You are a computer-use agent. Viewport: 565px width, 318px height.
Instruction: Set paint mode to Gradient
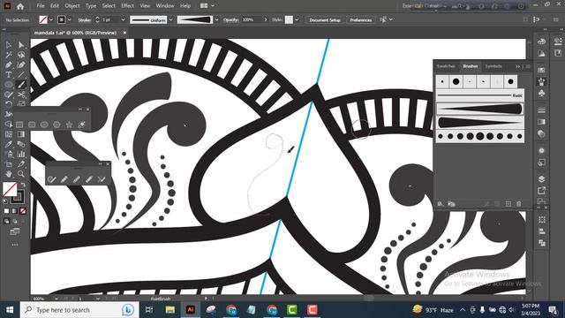15,211
